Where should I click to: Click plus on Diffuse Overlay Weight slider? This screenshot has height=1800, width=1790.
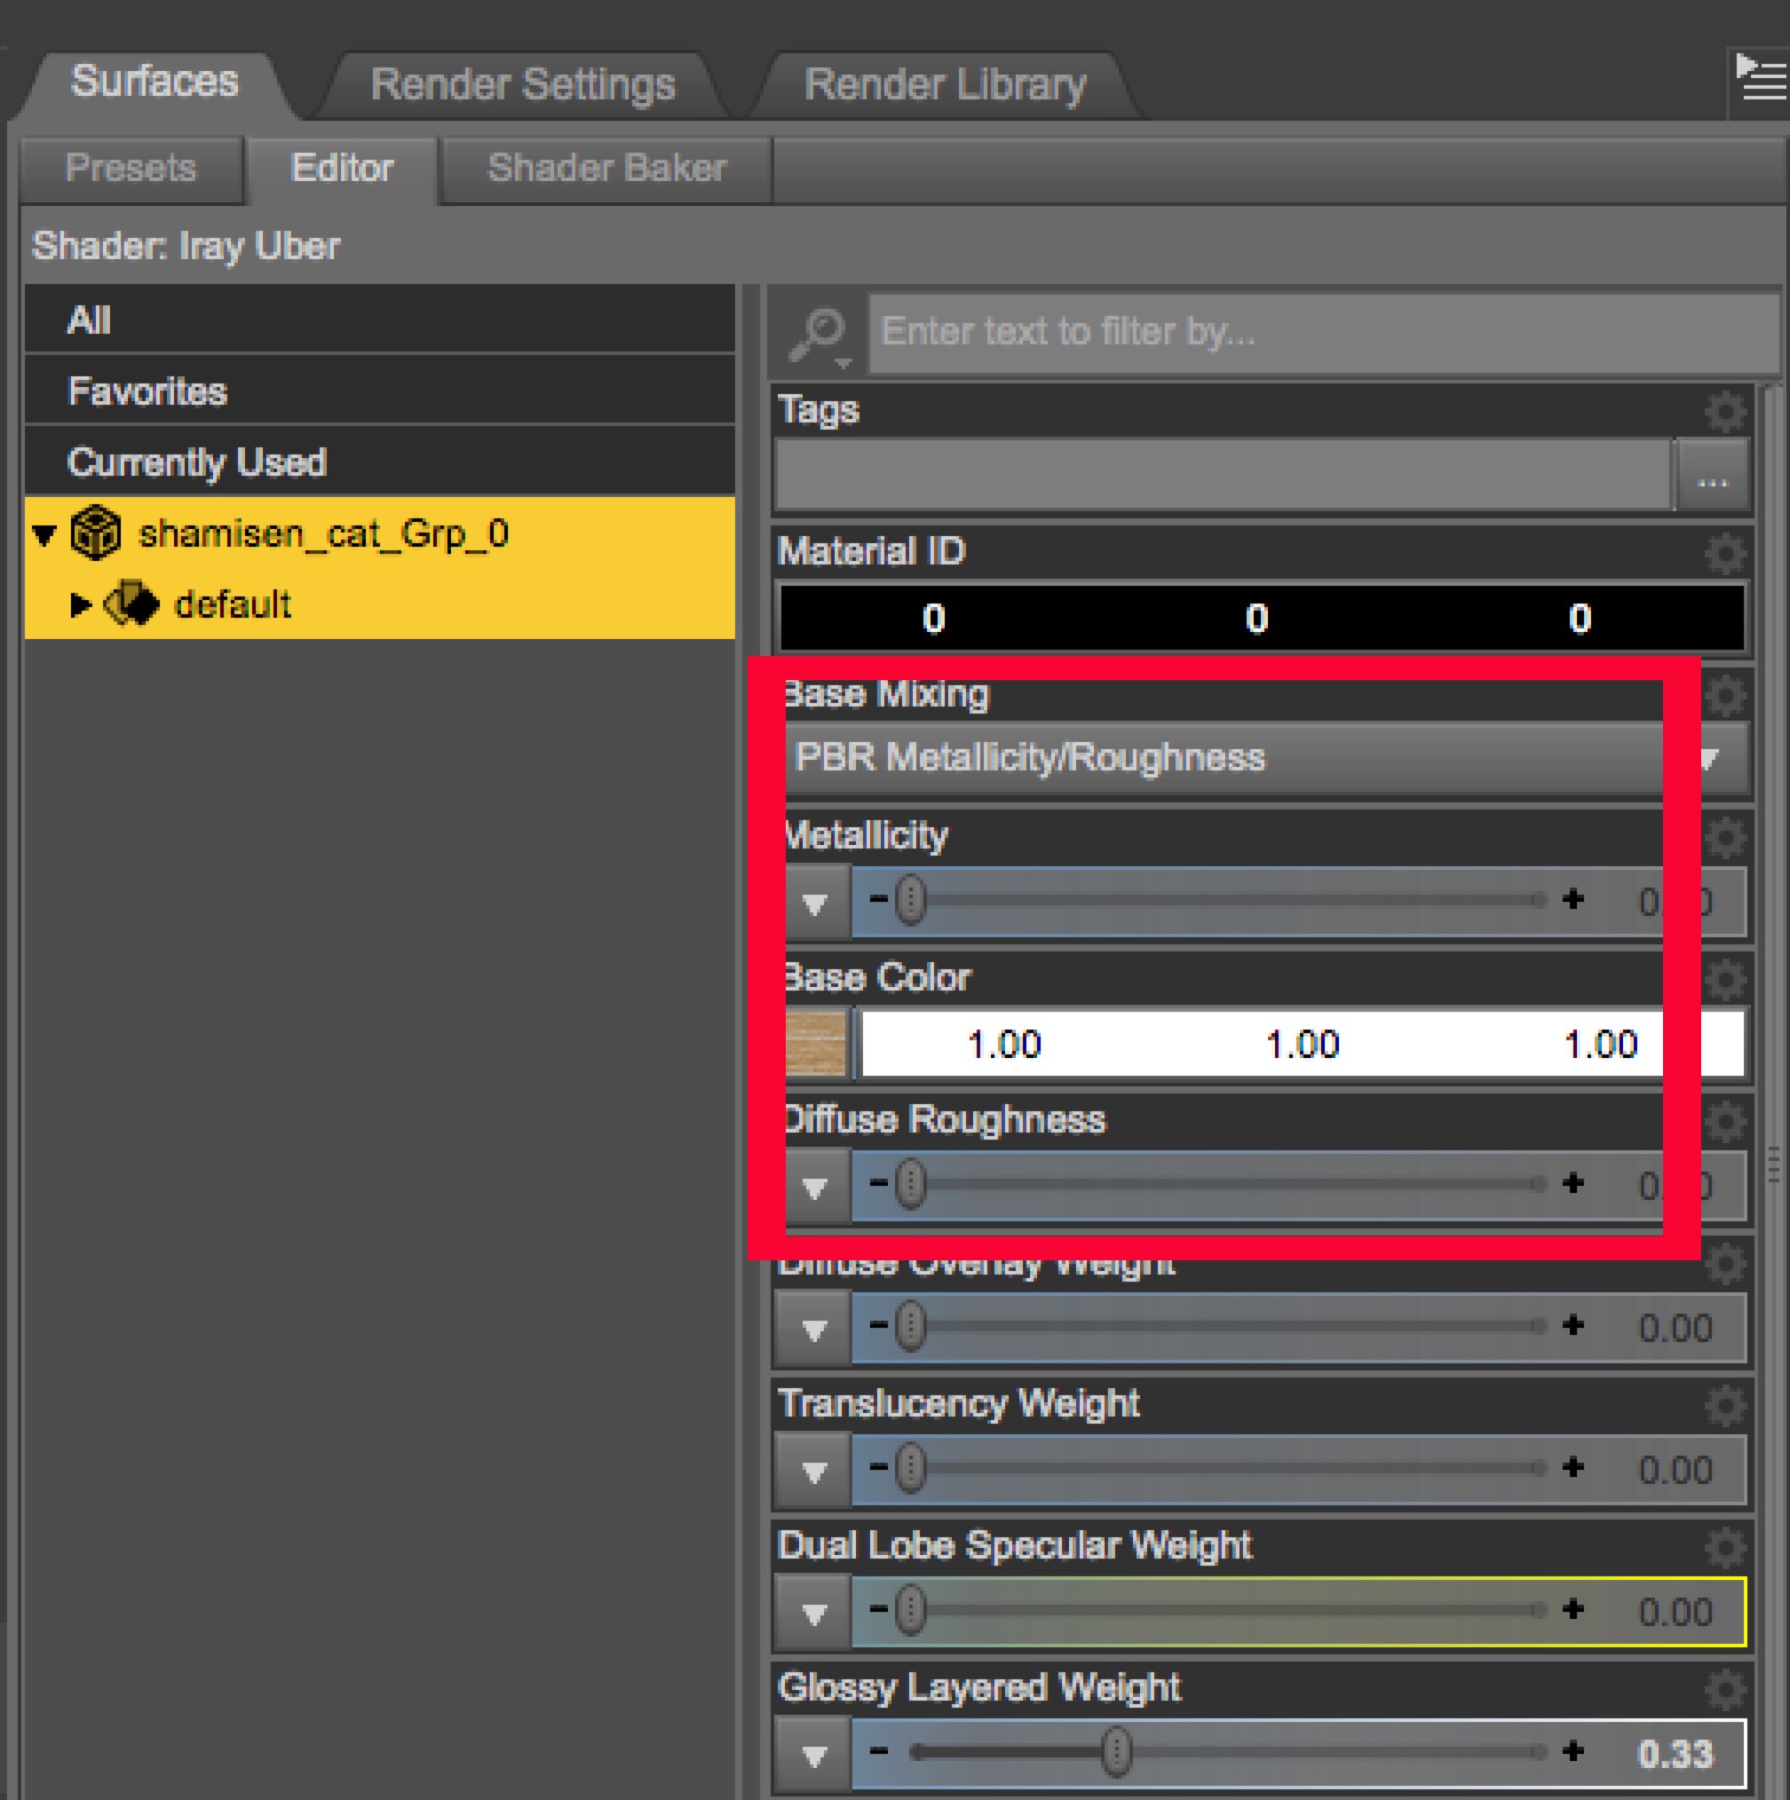pyautogui.click(x=1572, y=1324)
